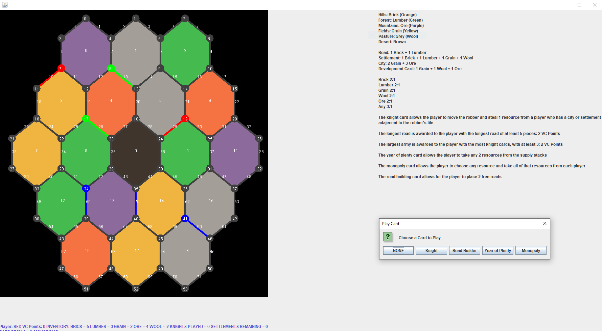Choose the Year of Plenty card
Viewport: 602px width, 331px height.
point(497,250)
